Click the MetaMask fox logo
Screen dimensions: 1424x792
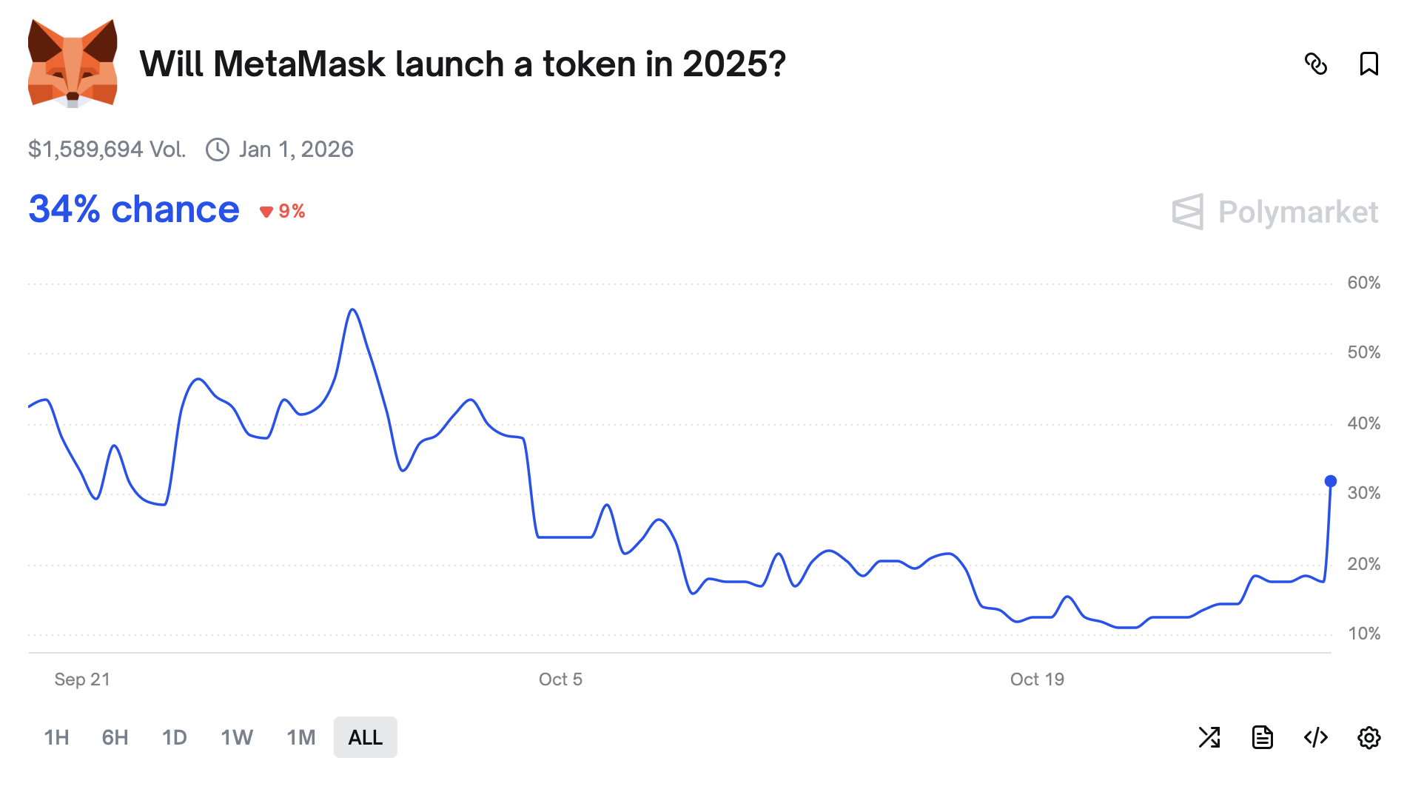coord(73,64)
